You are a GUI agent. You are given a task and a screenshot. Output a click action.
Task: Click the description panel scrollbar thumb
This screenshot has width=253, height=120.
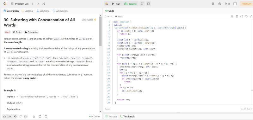100,31
